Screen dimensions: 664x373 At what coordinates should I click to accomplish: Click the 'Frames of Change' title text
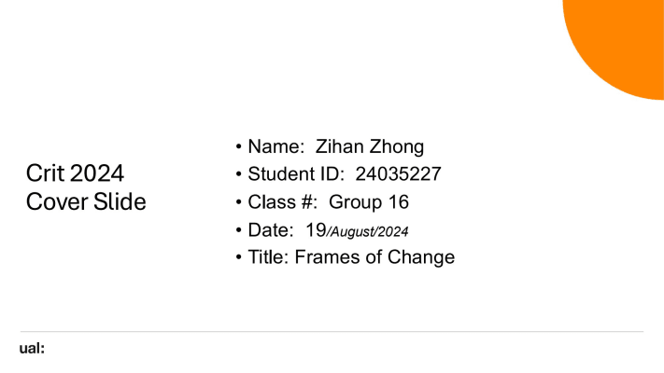[x=374, y=257]
